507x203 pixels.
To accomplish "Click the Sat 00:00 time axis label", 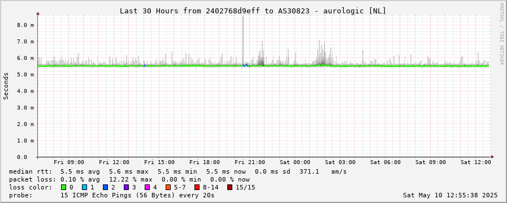I will click(x=295, y=162).
